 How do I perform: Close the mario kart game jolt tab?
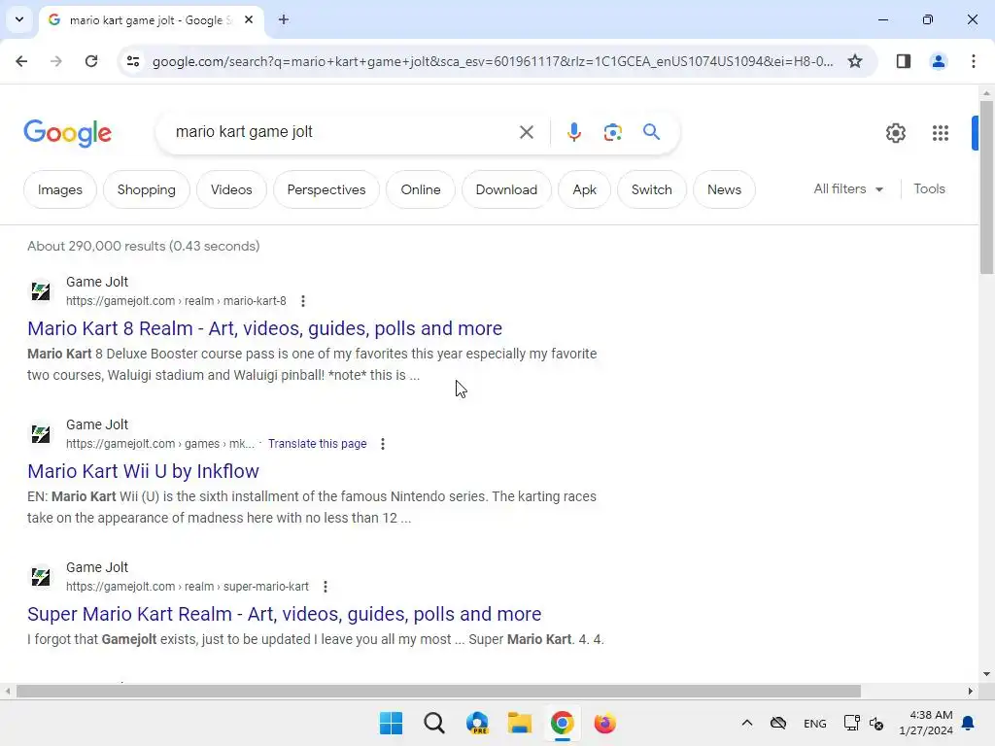point(249,19)
